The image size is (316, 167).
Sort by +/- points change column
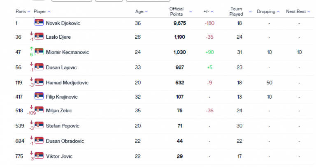coord(208,12)
